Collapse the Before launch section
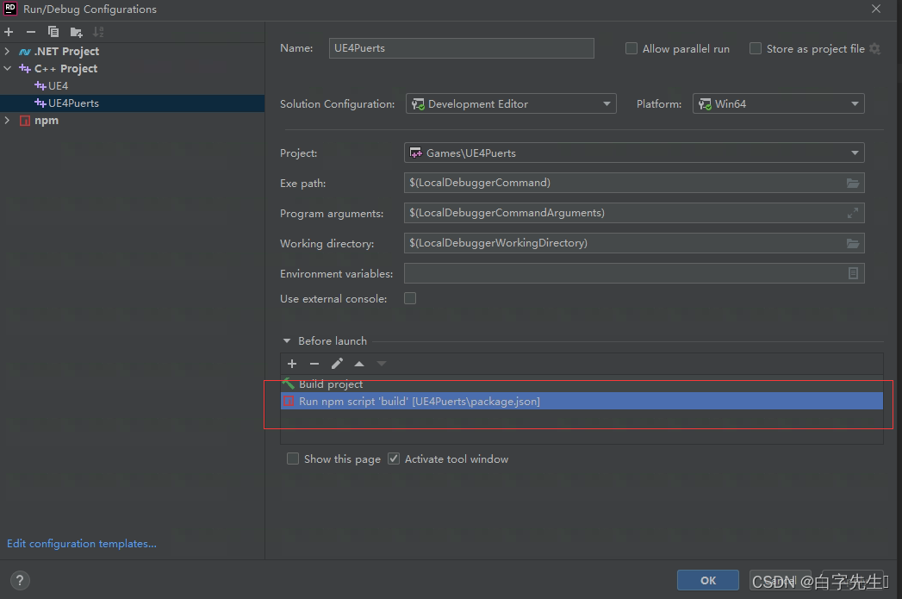Viewport: 902px width, 599px height. coord(287,340)
